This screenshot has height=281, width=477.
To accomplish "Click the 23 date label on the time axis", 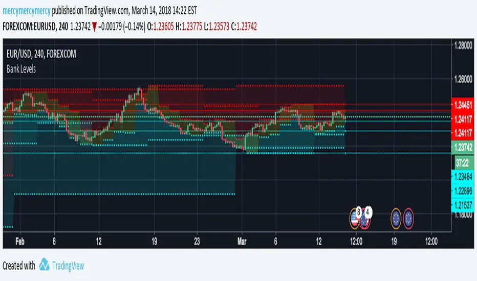I will click(x=197, y=242).
